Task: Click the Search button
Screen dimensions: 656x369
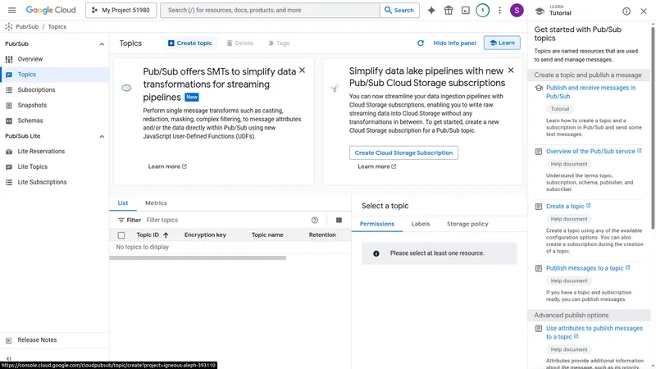Action: 399,10
